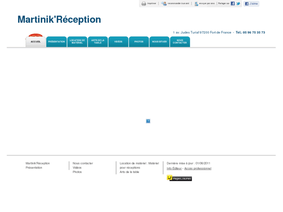Click 'Dernière mise à jour : 01/06/2011' text
This screenshot has width=283, height=212.
(x=188, y=163)
